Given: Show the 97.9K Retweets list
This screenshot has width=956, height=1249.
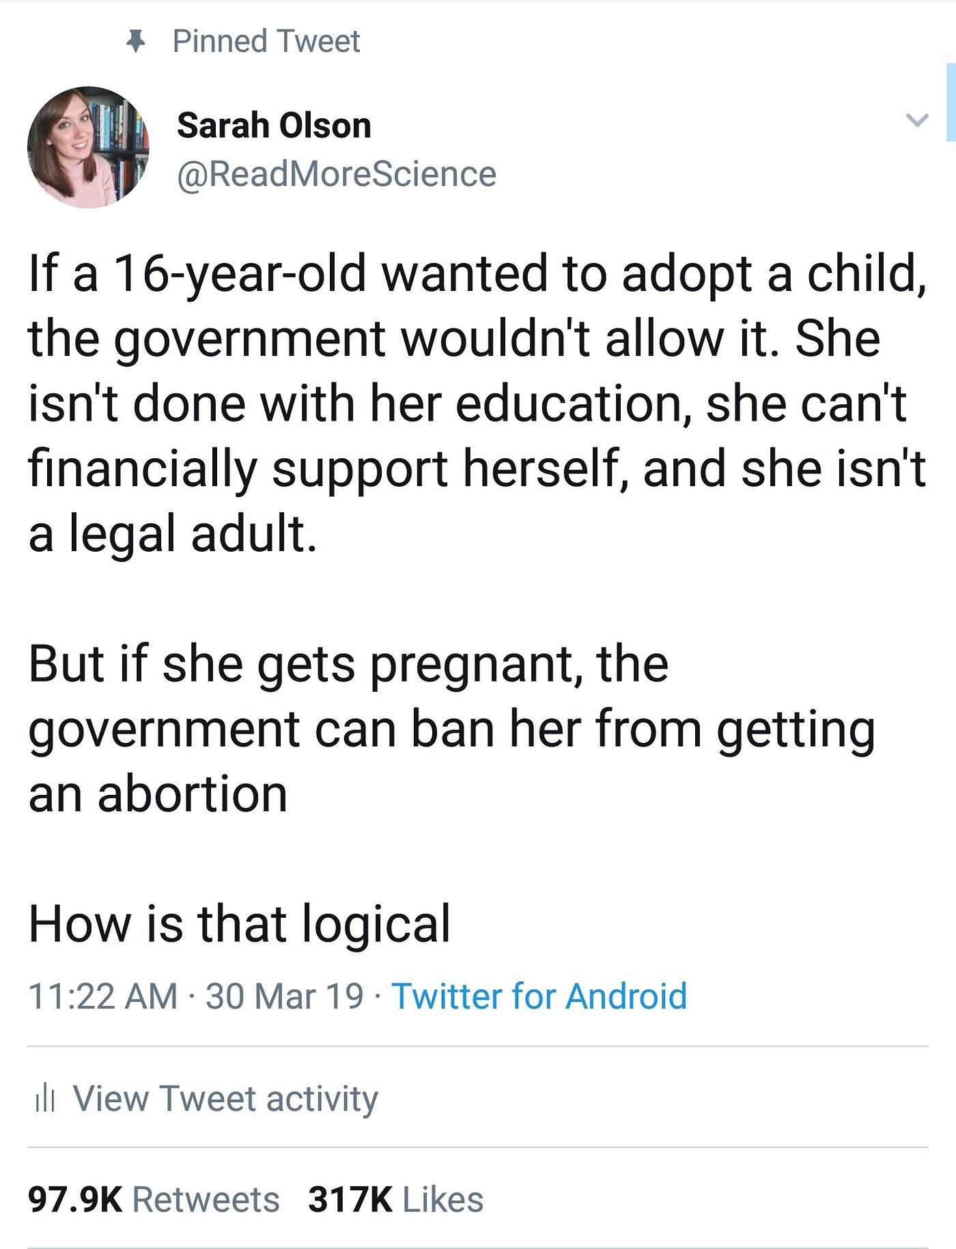Looking at the screenshot, I should coord(154,1200).
